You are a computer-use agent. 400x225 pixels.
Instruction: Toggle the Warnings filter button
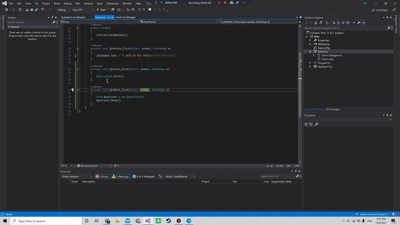point(121,176)
